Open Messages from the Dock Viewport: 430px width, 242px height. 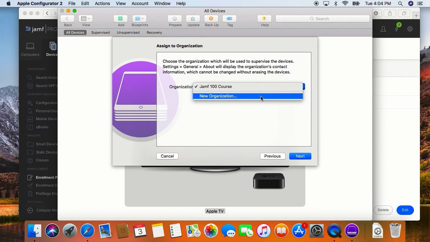tap(228, 231)
